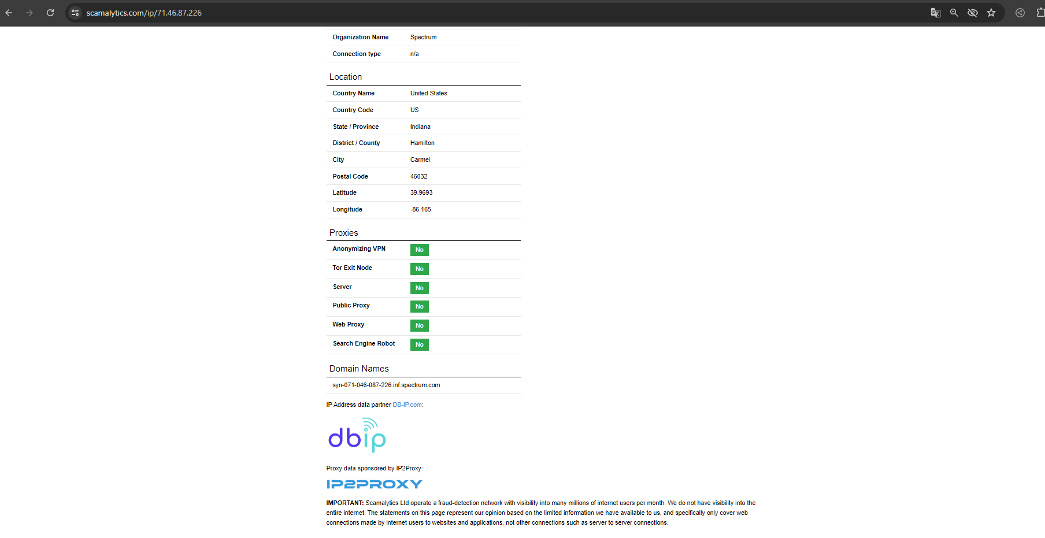Click the dbip logo image
Screen dimensions: 1045x538
(357, 436)
